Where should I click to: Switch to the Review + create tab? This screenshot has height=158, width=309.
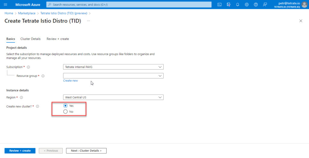[x=58, y=39]
